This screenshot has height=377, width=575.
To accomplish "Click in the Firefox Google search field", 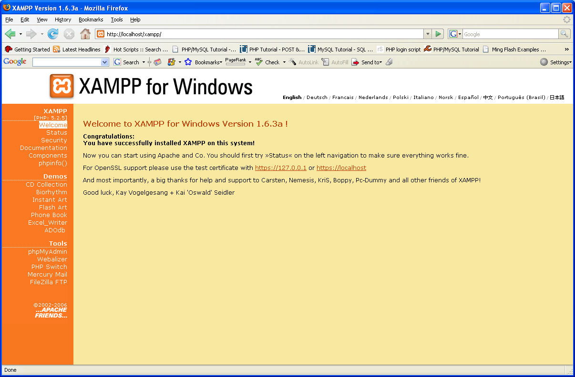I will point(510,34).
